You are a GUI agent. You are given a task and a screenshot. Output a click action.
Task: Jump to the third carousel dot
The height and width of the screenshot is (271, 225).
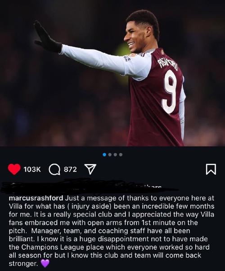pos(116,154)
